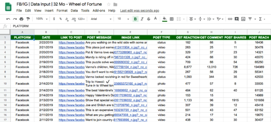The width and height of the screenshot is (271, 122).
Task: Open the Help menu
Action: 112,11
